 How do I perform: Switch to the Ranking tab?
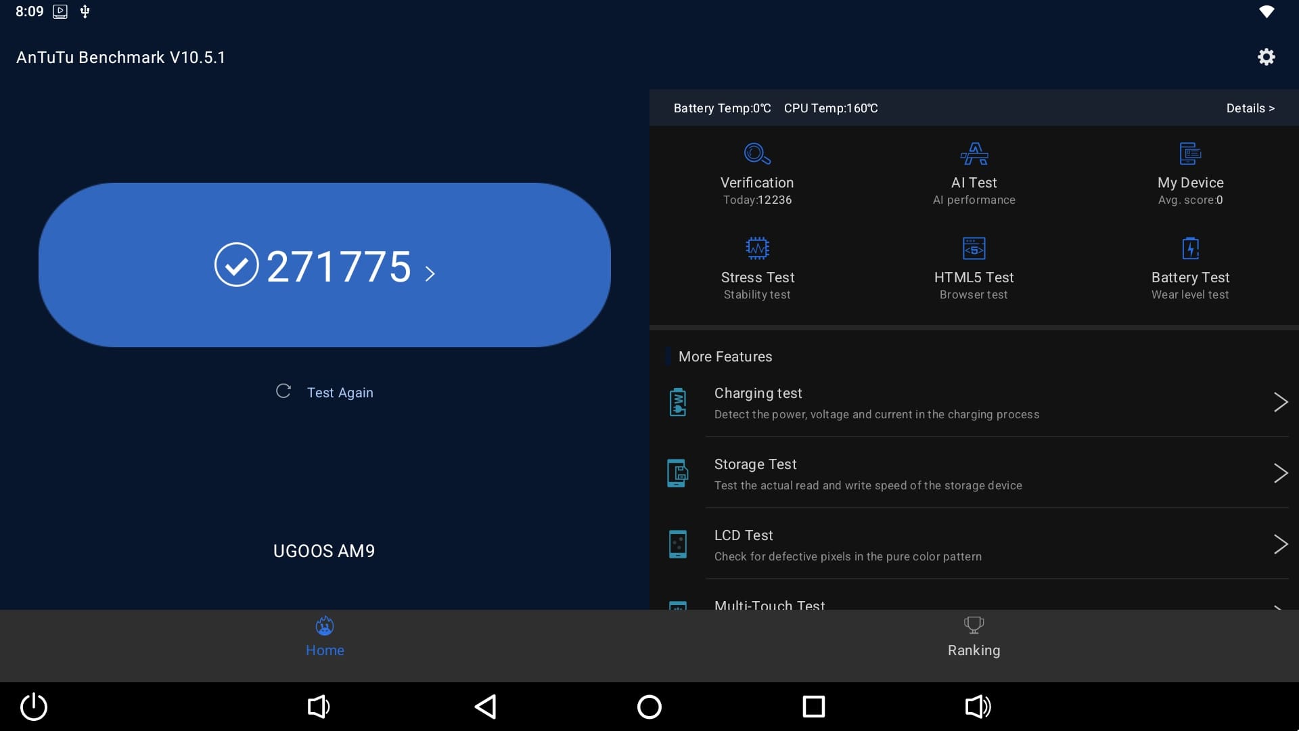tap(974, 637)
